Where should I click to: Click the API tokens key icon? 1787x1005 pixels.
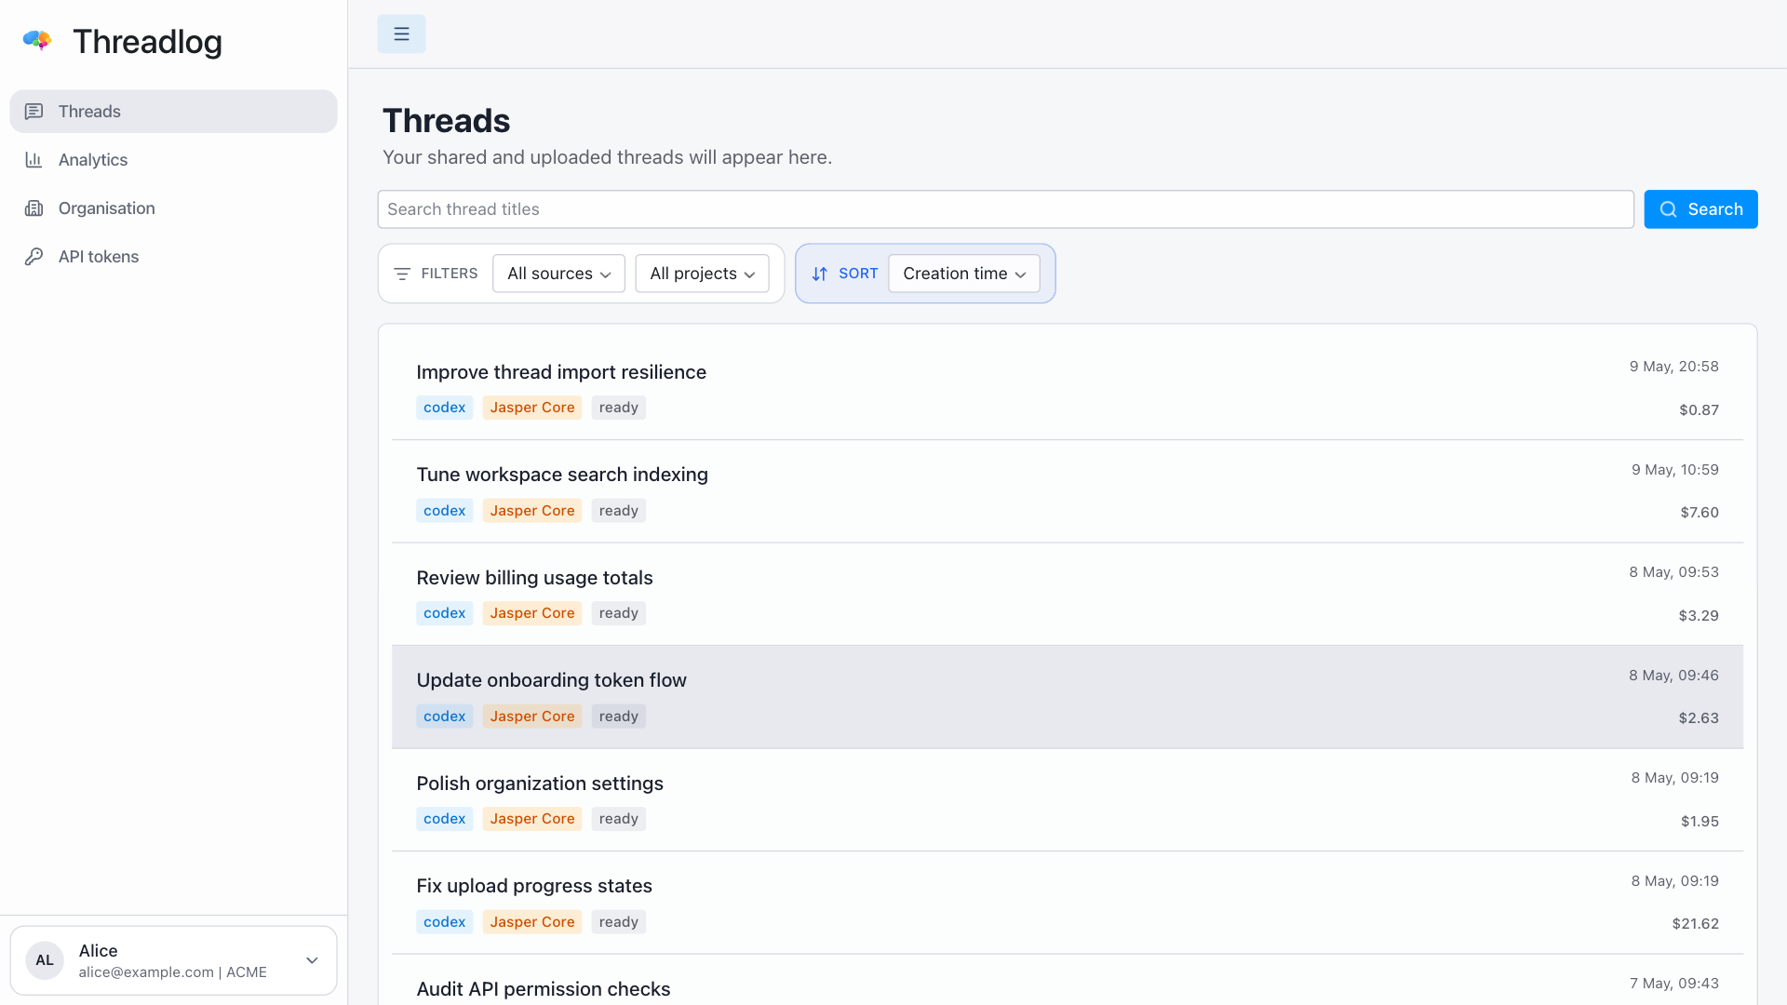(34, 257)
